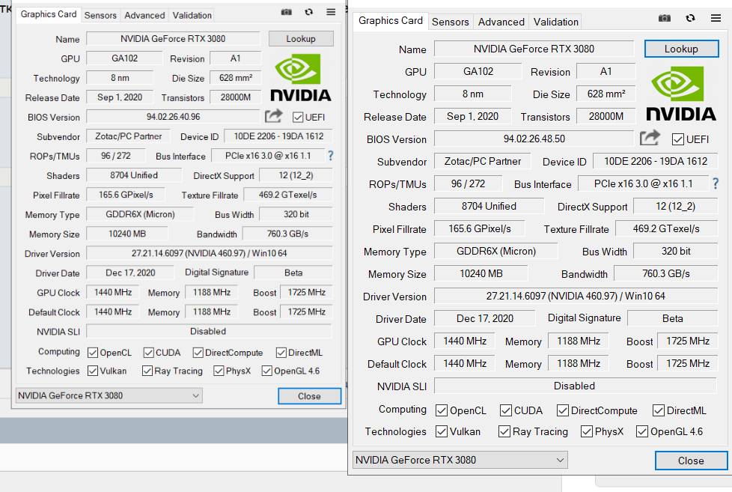This screenshot has width=732, height=492.
Task: Toggle DirectCompute checkbox in right window
Action: click(563, 410)
